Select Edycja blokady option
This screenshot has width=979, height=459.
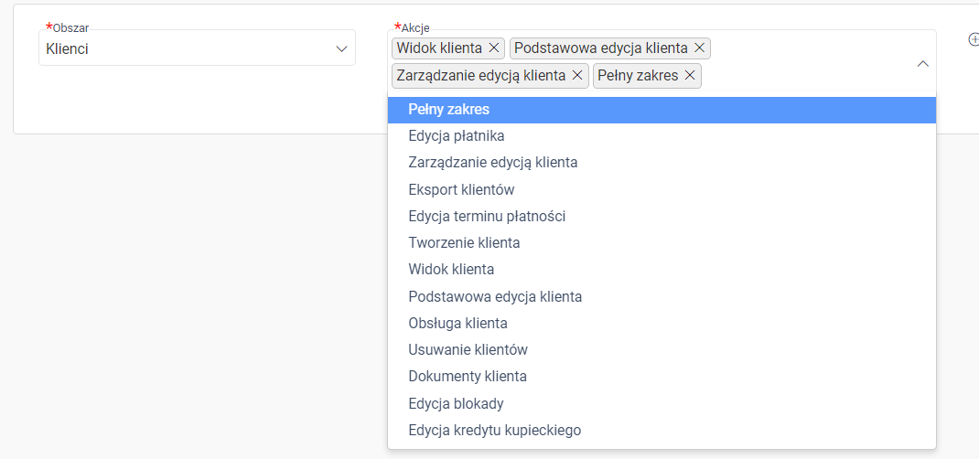(x=662, y=403)
